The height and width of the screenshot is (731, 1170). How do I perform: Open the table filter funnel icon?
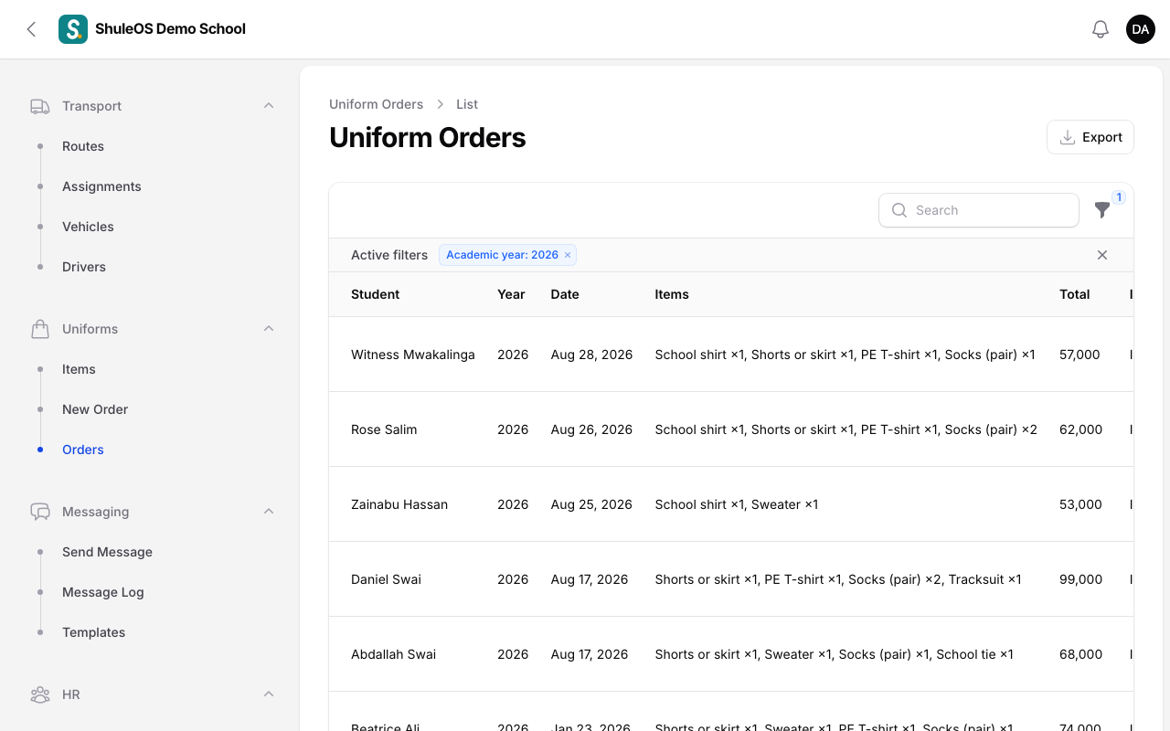tap(1102, 210)
